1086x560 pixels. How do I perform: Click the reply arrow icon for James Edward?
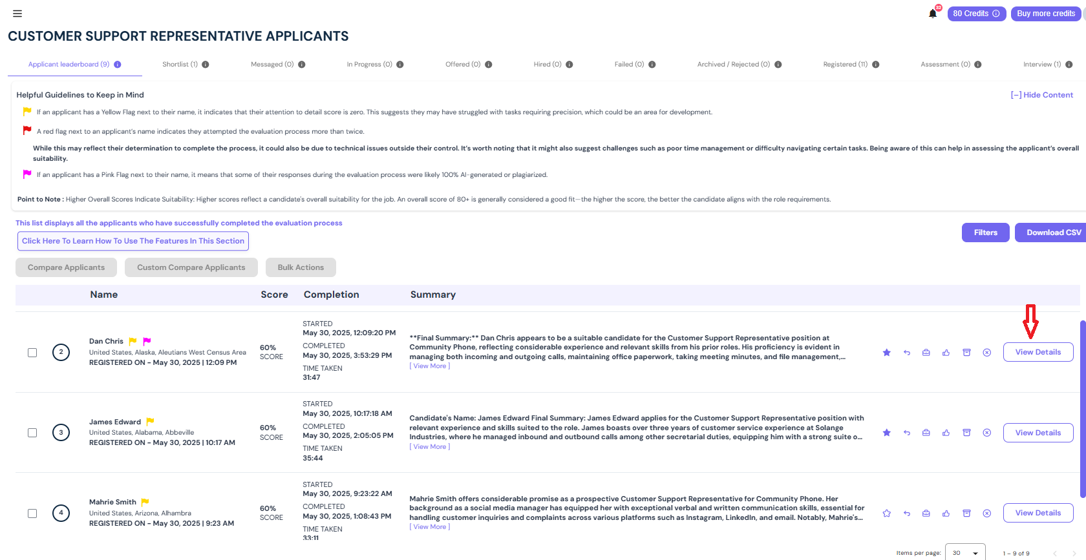point(907,433)
